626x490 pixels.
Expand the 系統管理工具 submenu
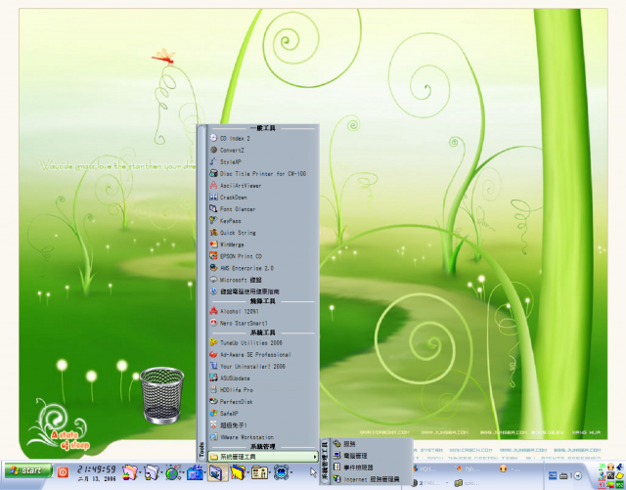[x=263, y=457]
